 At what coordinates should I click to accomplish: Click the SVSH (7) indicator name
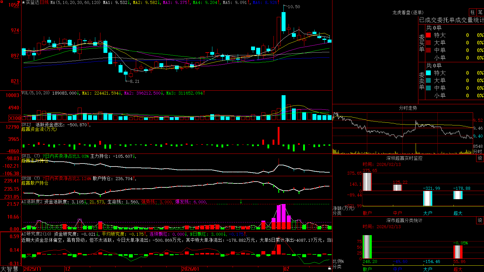31,179
